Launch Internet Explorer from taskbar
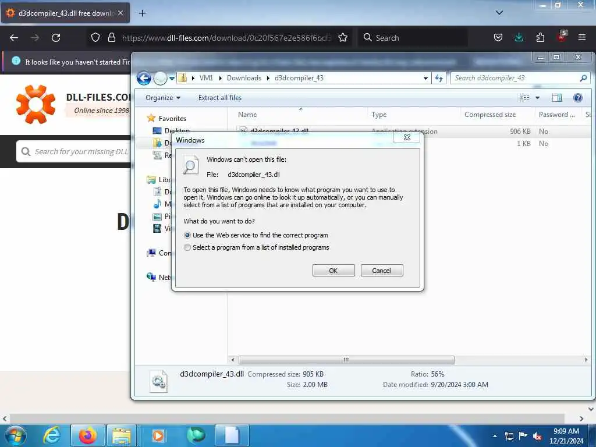 [52, 435]
